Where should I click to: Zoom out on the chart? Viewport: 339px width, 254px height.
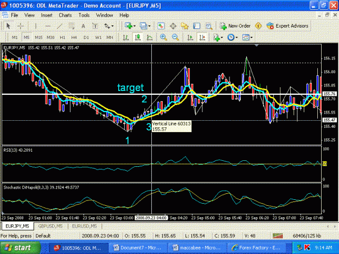point(175,37)
